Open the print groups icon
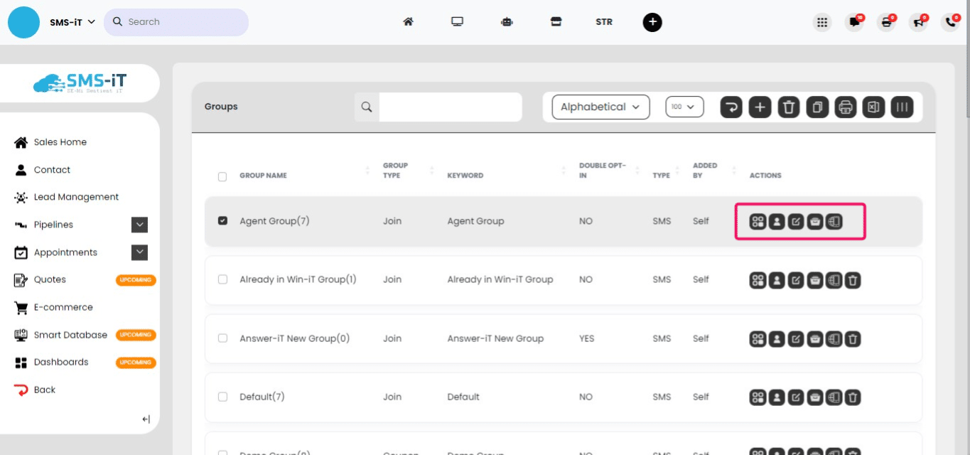Image resolution: width=970 pixels, height=455 pixels. click(x=845, y=107)
